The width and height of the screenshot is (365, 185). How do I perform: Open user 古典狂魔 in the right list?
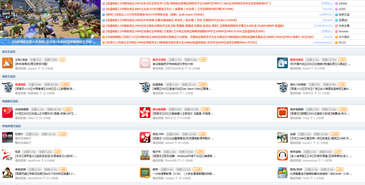point(344,26)
